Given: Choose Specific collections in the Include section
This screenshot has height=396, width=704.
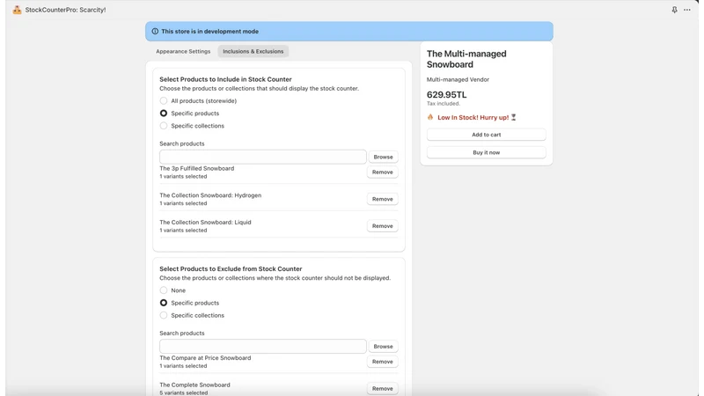Looking at the screenshot, I should tap(164, 126).
